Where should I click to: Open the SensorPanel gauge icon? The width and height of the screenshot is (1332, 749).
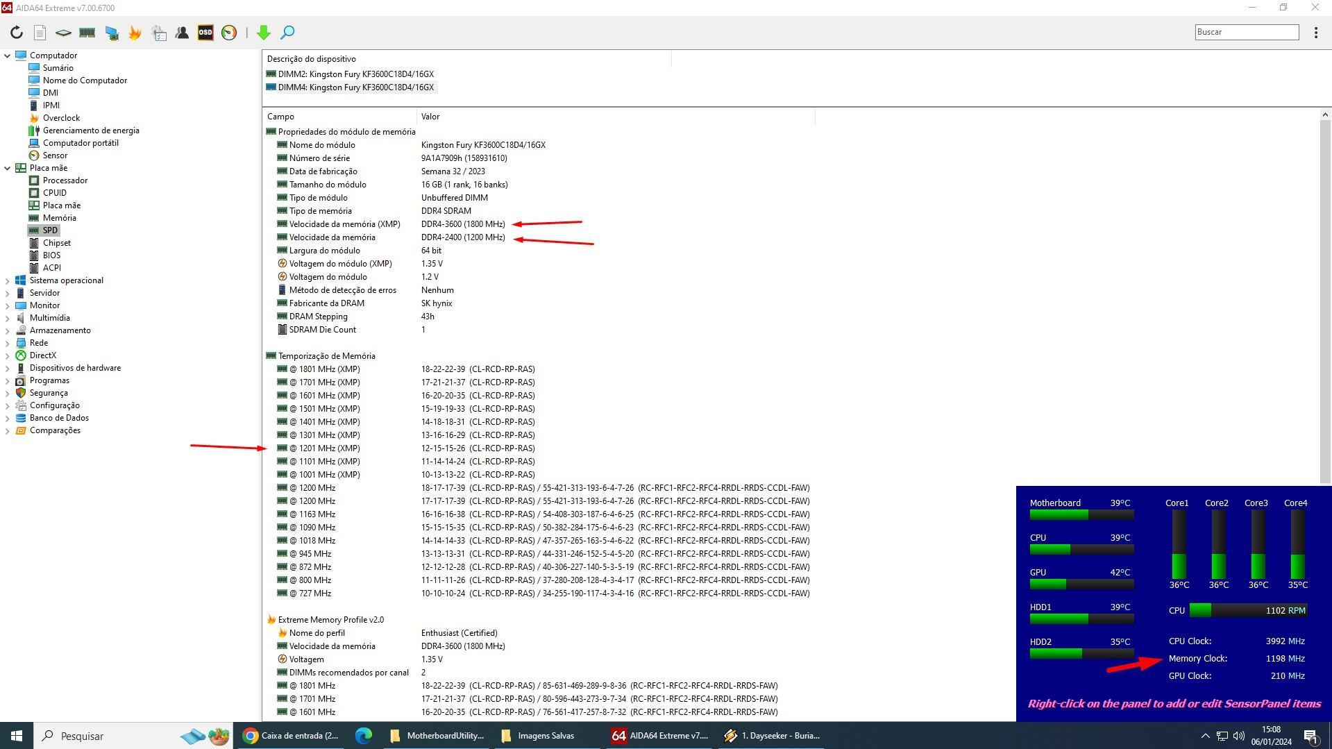click(229, 33)
